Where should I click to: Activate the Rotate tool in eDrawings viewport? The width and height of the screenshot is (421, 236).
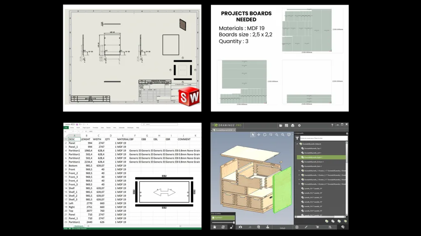265,135
